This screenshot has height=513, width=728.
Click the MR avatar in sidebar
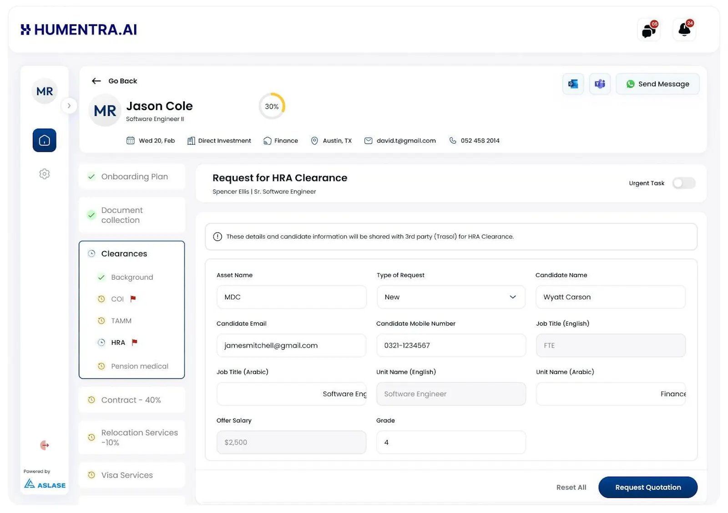point(45,91)
